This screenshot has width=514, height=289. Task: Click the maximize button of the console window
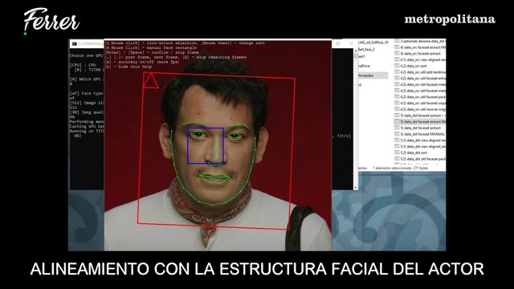coord(338,43)
